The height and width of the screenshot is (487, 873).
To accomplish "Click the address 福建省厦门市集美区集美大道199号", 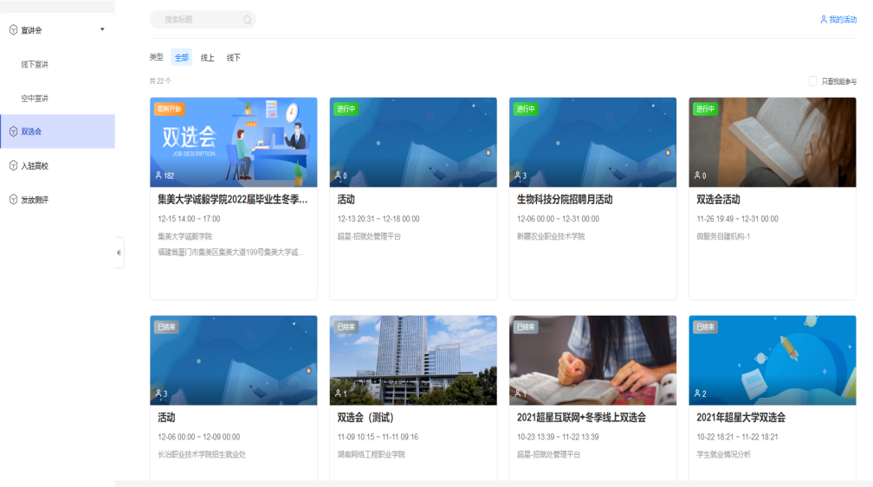I will coord(231,253).
